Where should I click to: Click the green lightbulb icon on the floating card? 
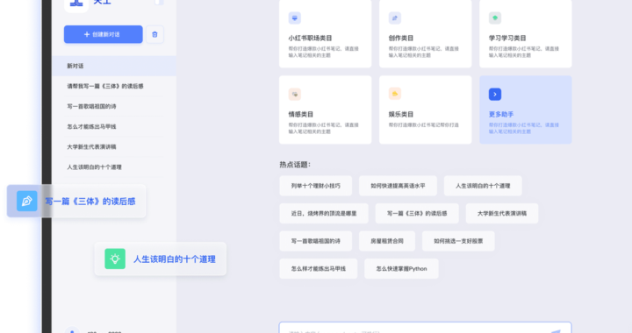coord(115,259)
